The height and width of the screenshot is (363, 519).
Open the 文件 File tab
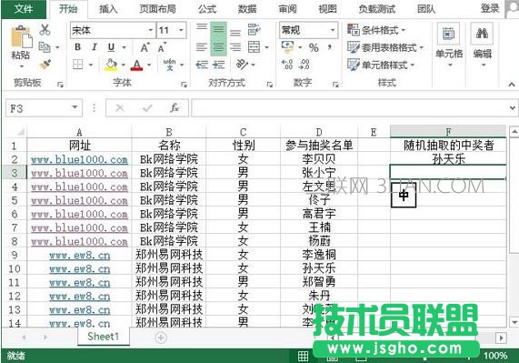point(23,8)
